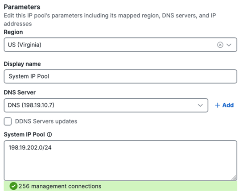Click the 198.19.202.0/24 address entry

tap(30, 148)
